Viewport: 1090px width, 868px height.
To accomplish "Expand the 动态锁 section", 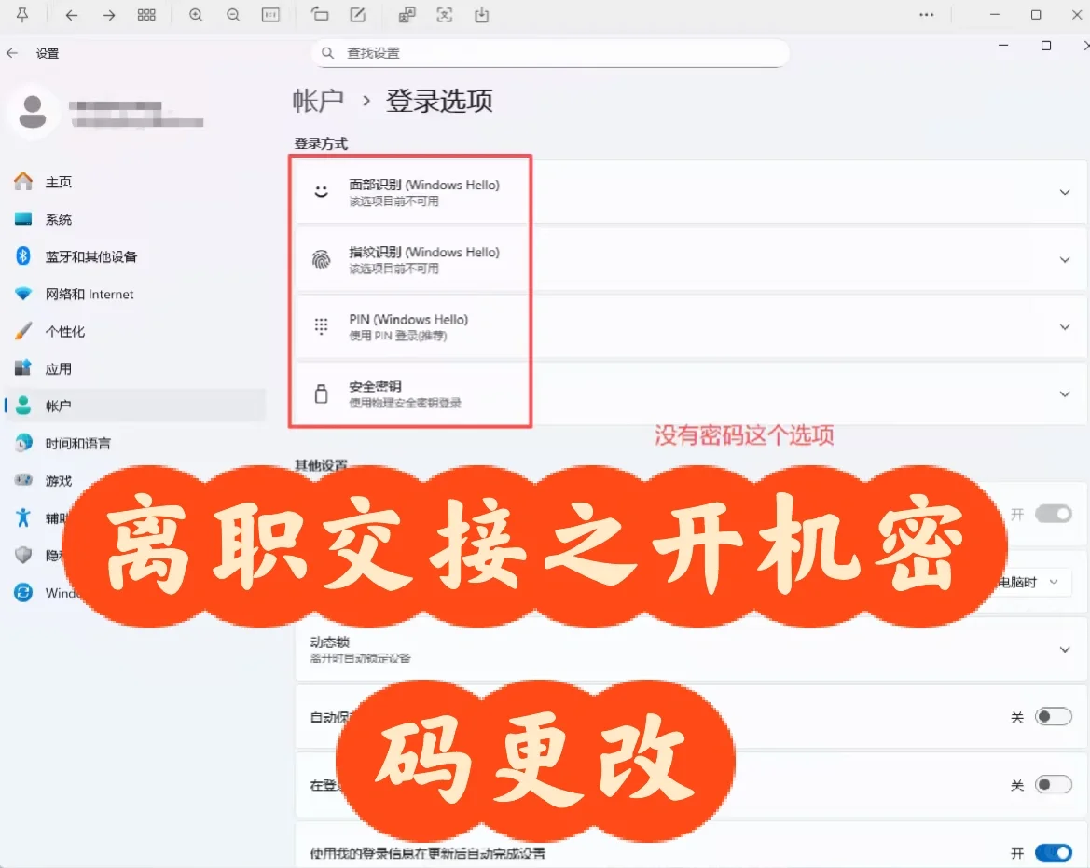I will (1065, 649).
